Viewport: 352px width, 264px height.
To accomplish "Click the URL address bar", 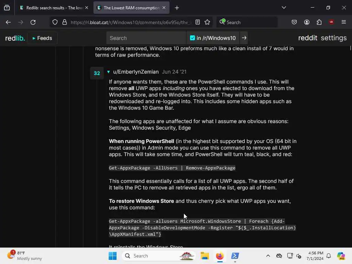I will pos(131,22).
